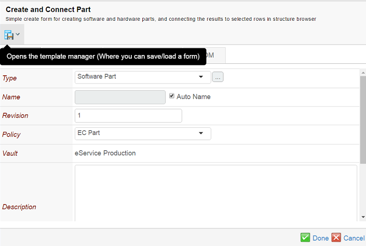Click the Revision input field
This screenshot has height=246, width=366.
[x=128, y=115]
